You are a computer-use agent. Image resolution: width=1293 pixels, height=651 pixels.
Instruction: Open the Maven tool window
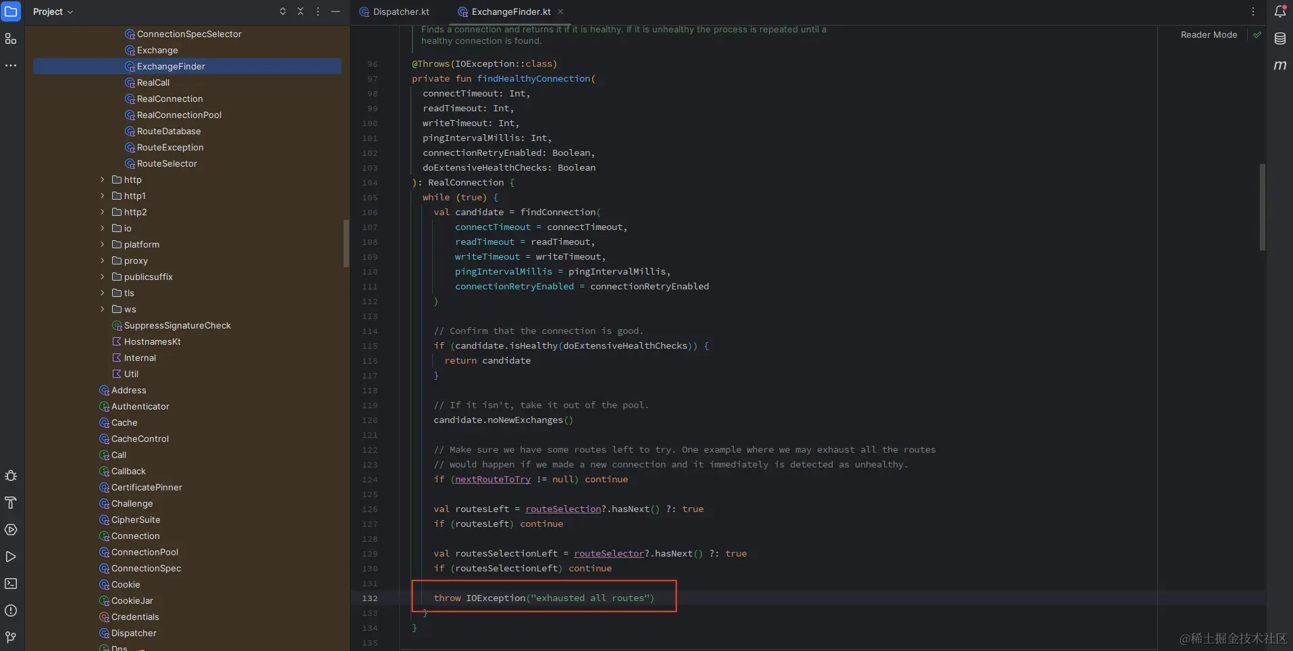(x=1280, y=65)
